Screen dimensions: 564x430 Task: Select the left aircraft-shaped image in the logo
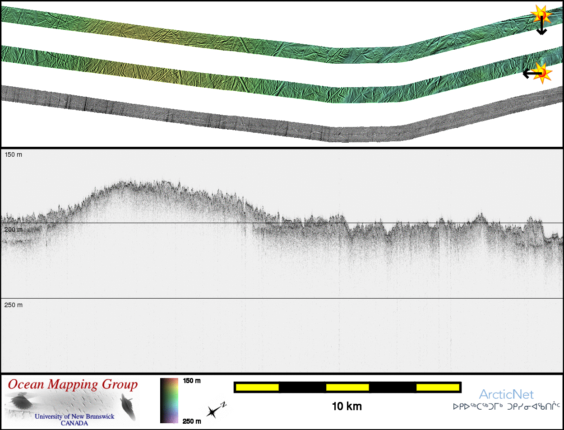pos(21,401)
